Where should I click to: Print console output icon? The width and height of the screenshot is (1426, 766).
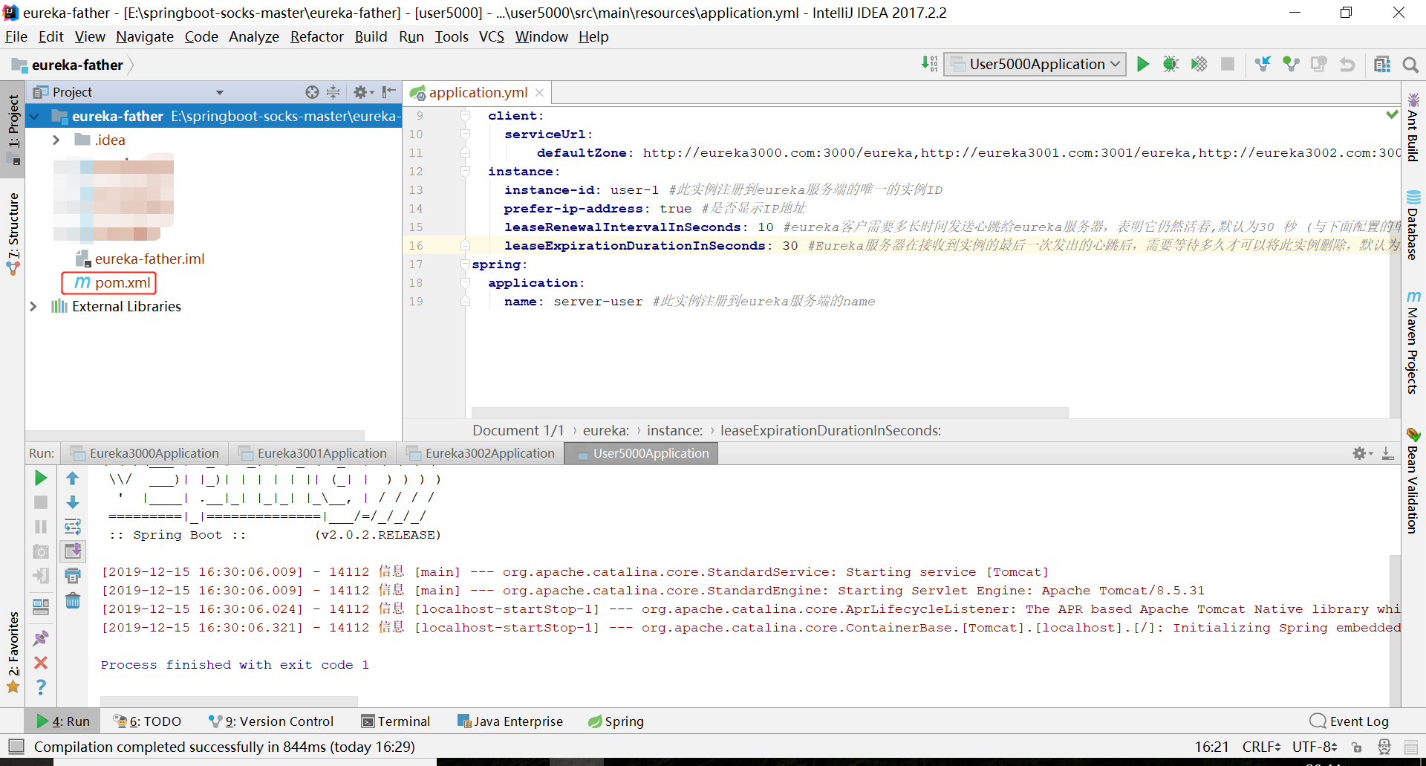tap(73, 576)
